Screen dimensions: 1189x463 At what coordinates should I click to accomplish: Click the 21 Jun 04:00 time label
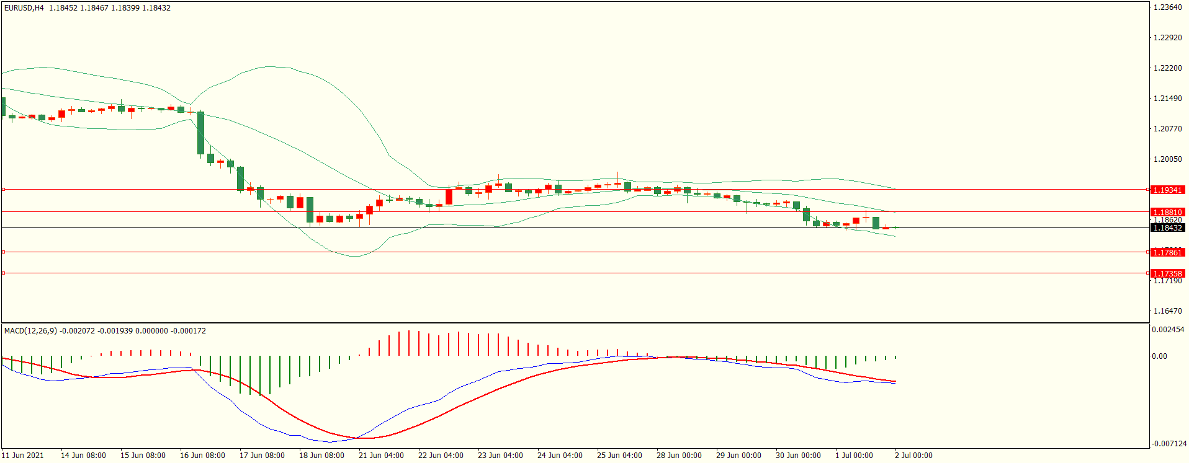point(381,456)
